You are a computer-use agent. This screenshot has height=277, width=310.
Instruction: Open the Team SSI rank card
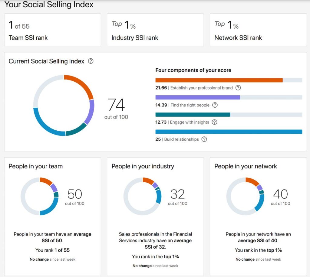[52, 30]
